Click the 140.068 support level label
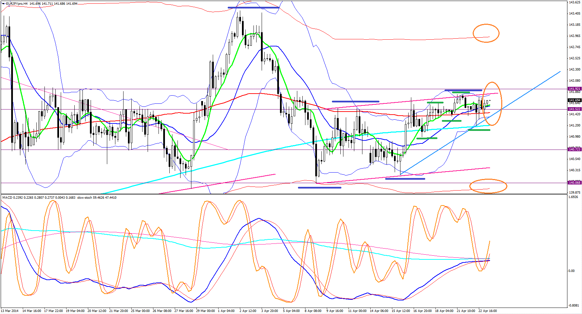 click(x=574, y=183)
